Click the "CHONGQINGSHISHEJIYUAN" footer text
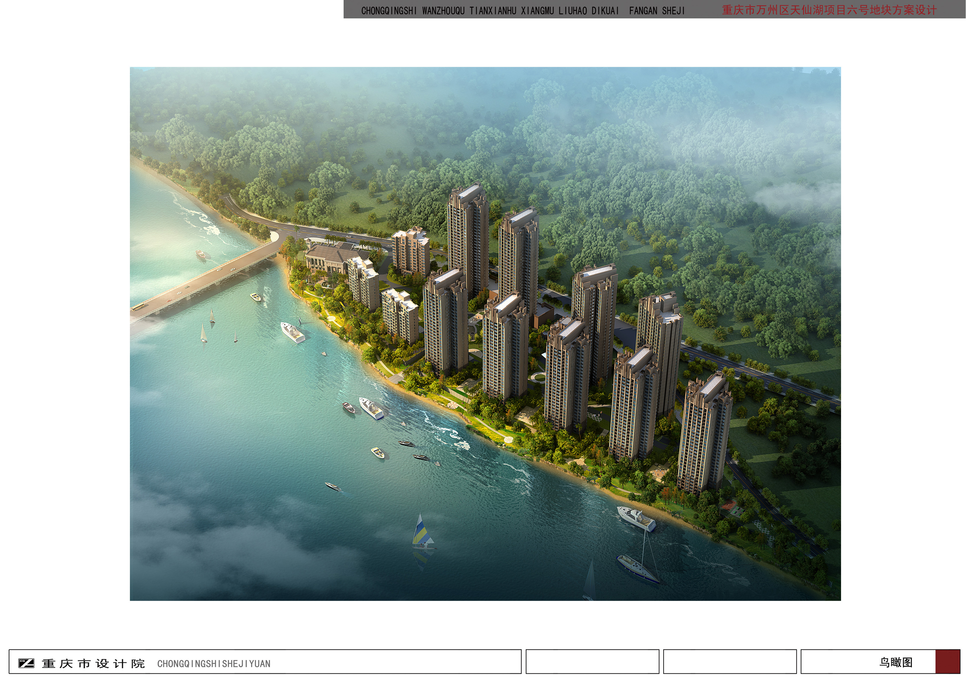Image resolution: width=966 pixels, height=683 pixels. coord(214,664)
